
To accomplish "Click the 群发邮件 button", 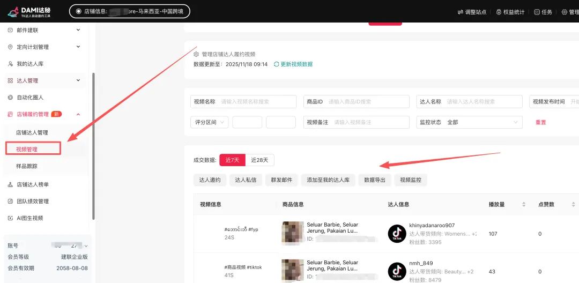I will click(281, 180).
